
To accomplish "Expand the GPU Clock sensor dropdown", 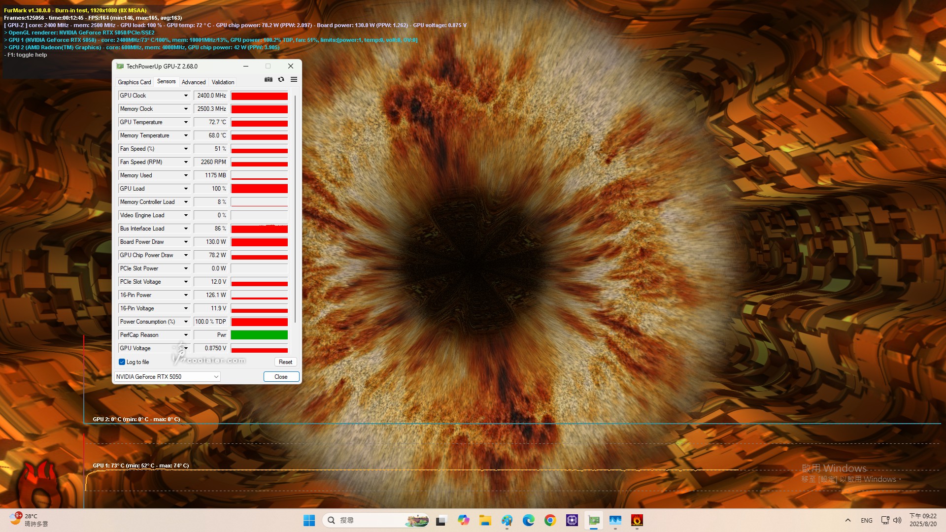I will coord(186,96).
